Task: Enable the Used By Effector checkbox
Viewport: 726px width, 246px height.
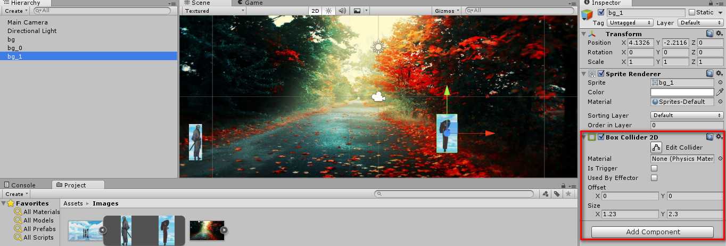Action: (654, 178)
